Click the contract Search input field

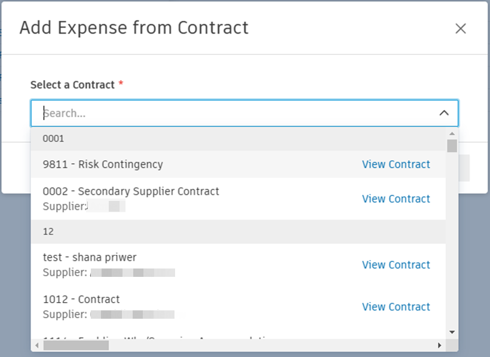pos(233,113)
